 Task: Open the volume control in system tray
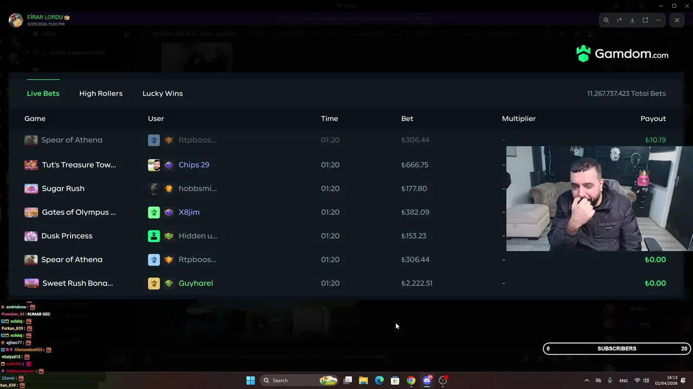click(647, 380)
